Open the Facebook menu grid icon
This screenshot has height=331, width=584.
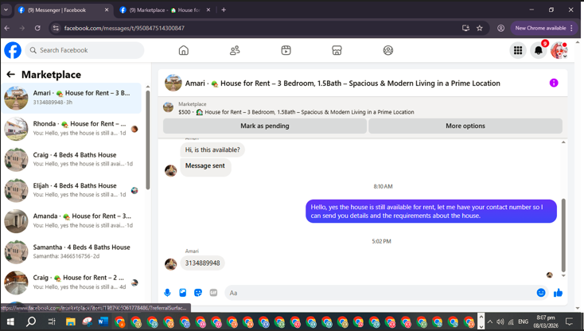click(518, 50)
